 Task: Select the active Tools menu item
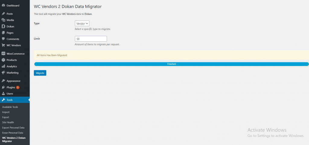15,100
